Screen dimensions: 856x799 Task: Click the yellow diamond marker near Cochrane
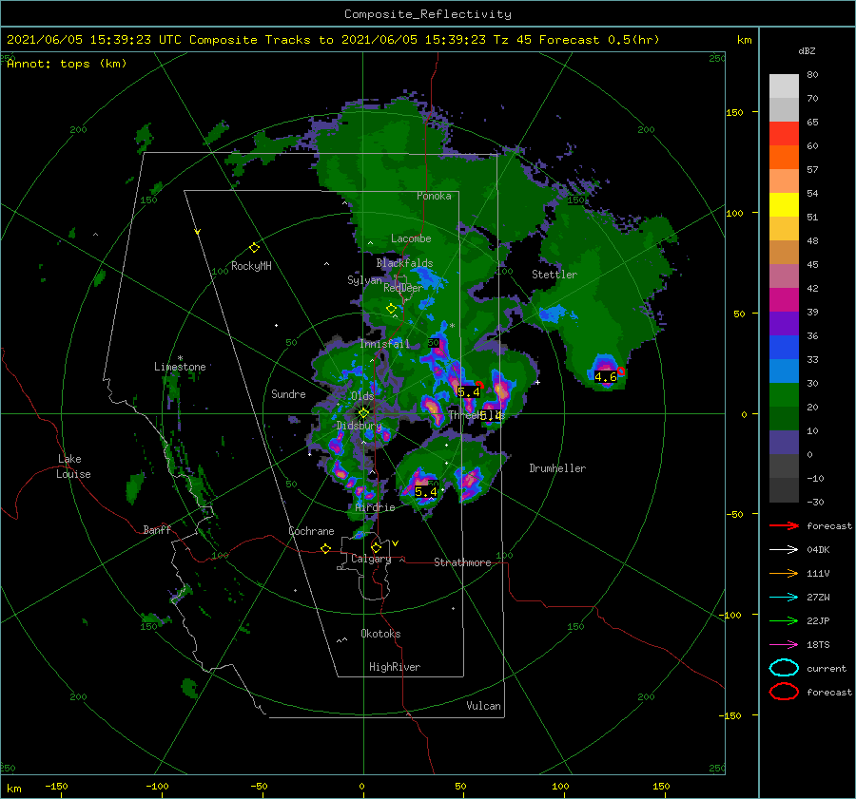pos(325,548)
